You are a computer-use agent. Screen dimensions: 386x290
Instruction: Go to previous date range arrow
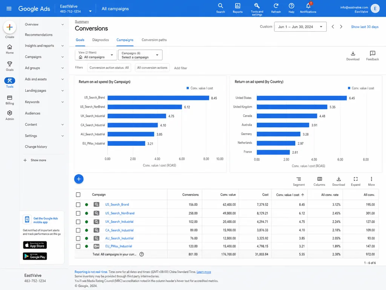click(x=332, y=27)
